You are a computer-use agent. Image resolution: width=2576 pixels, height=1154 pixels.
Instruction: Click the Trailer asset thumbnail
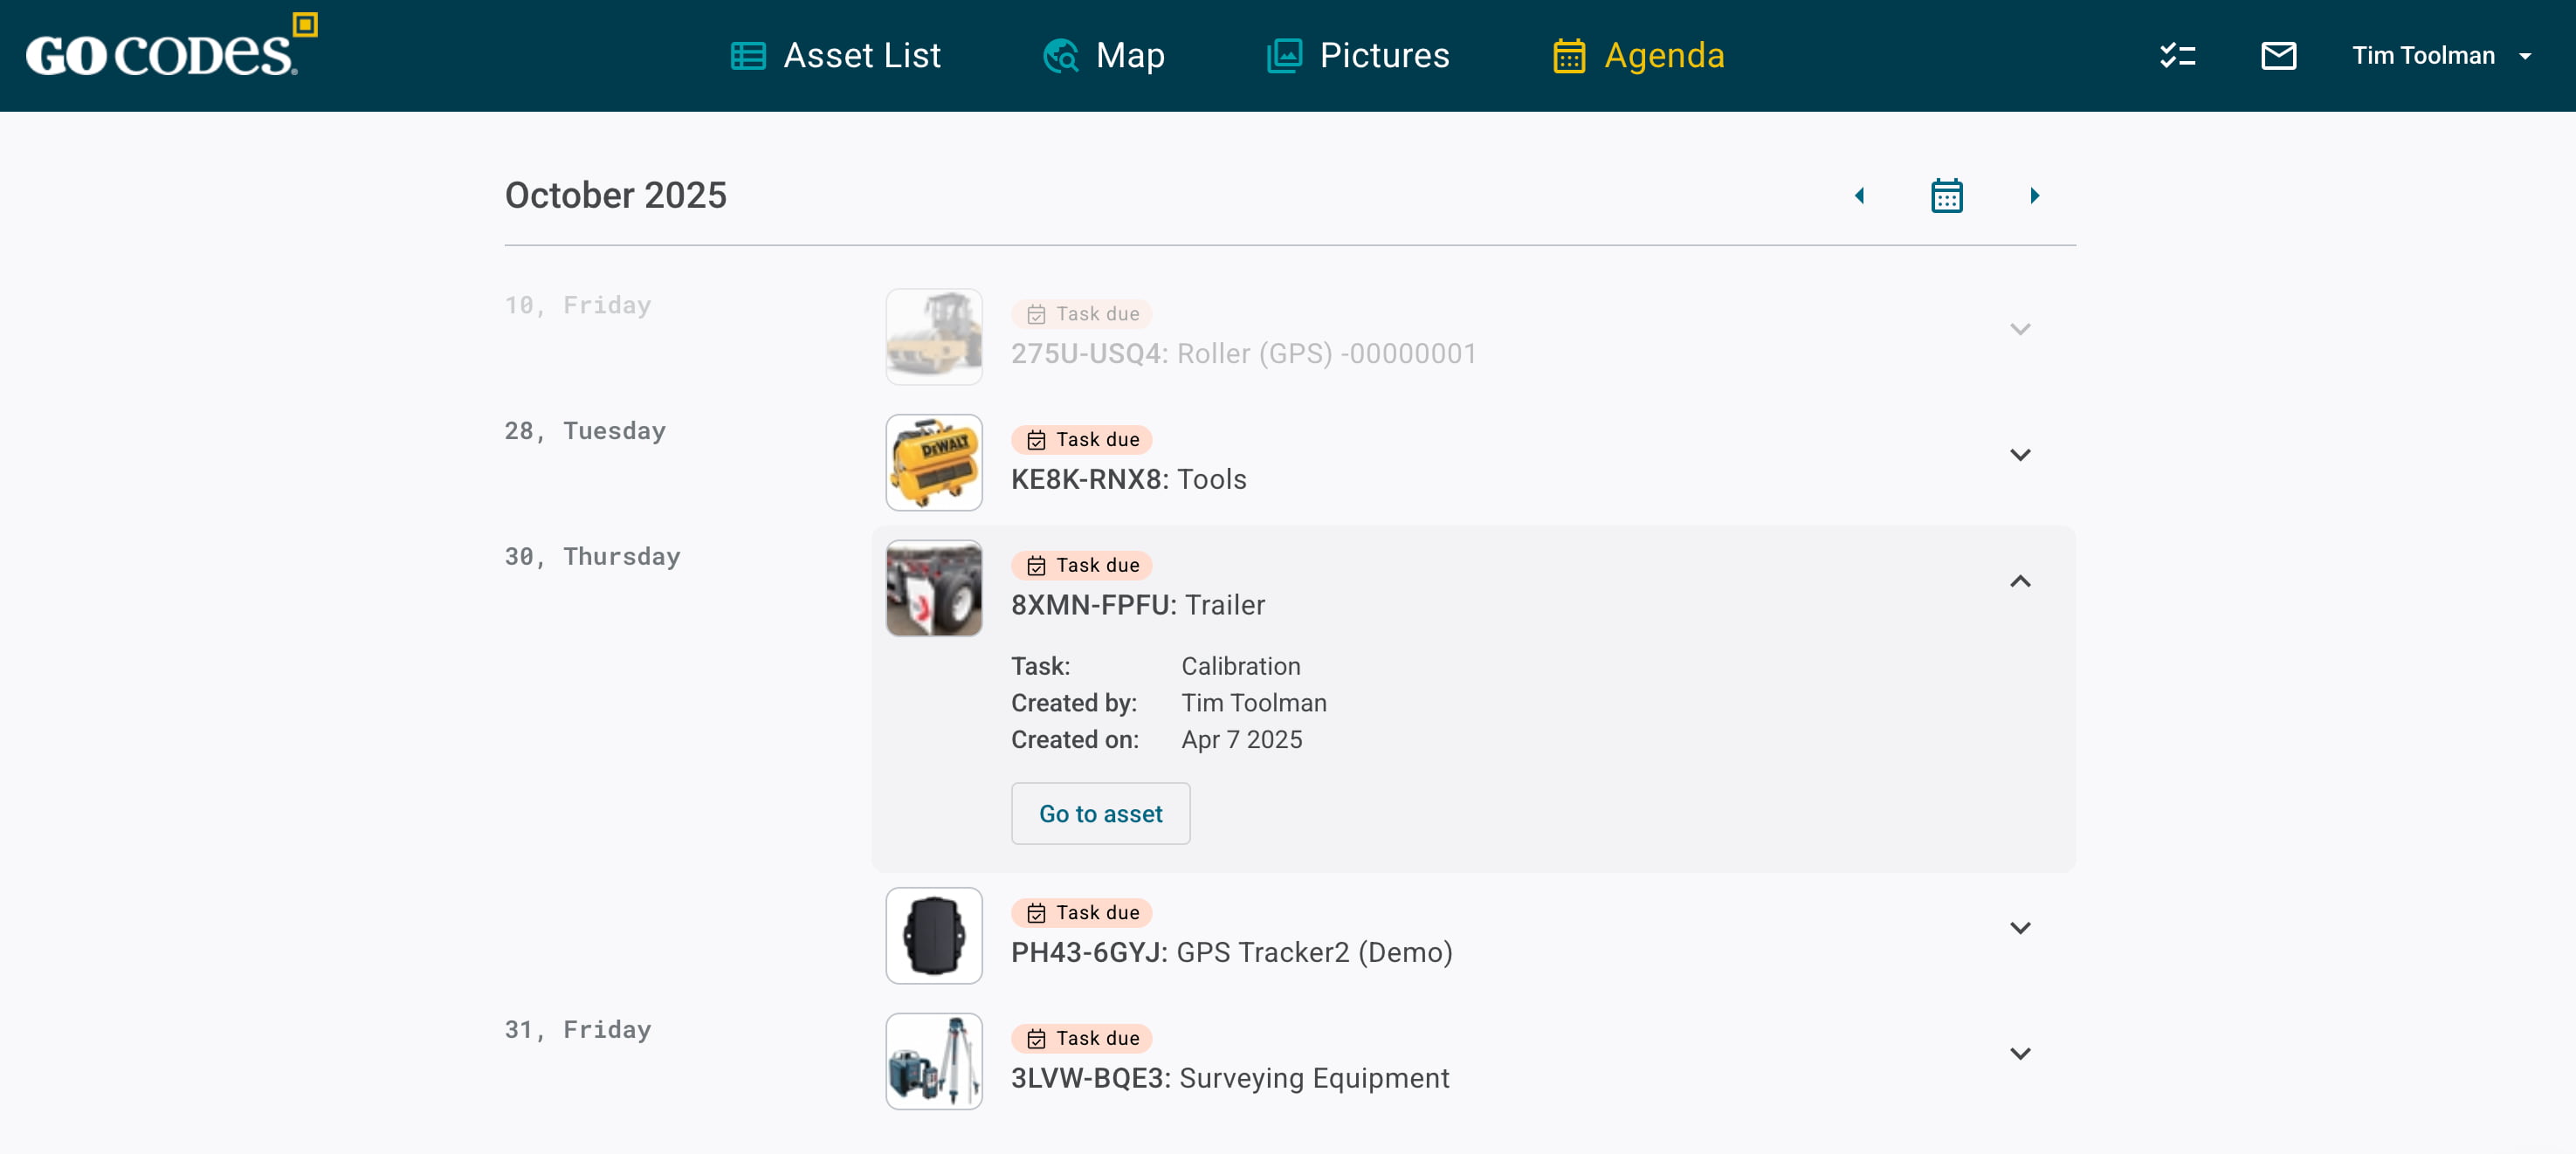click(934, 589)
